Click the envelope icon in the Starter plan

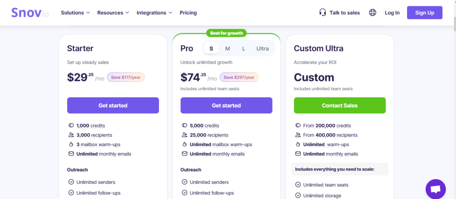point(71,154)
